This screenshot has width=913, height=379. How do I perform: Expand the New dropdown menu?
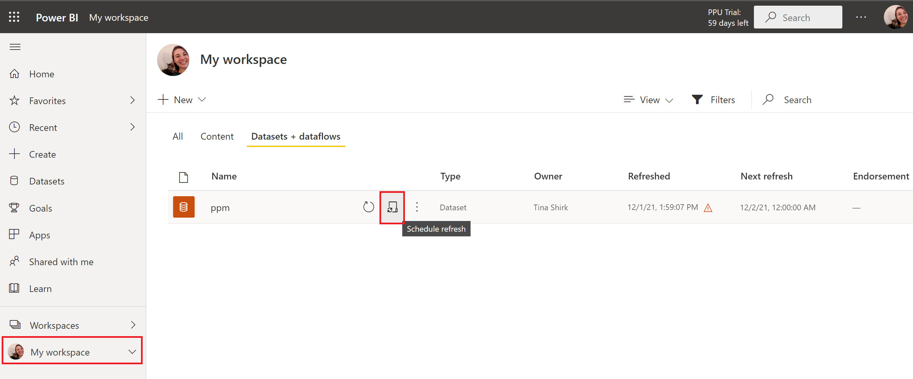point(182,99)
